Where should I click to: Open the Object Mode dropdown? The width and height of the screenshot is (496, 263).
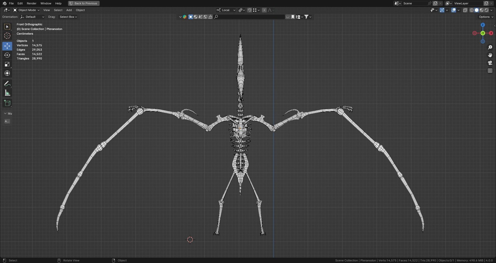(26, 10)
